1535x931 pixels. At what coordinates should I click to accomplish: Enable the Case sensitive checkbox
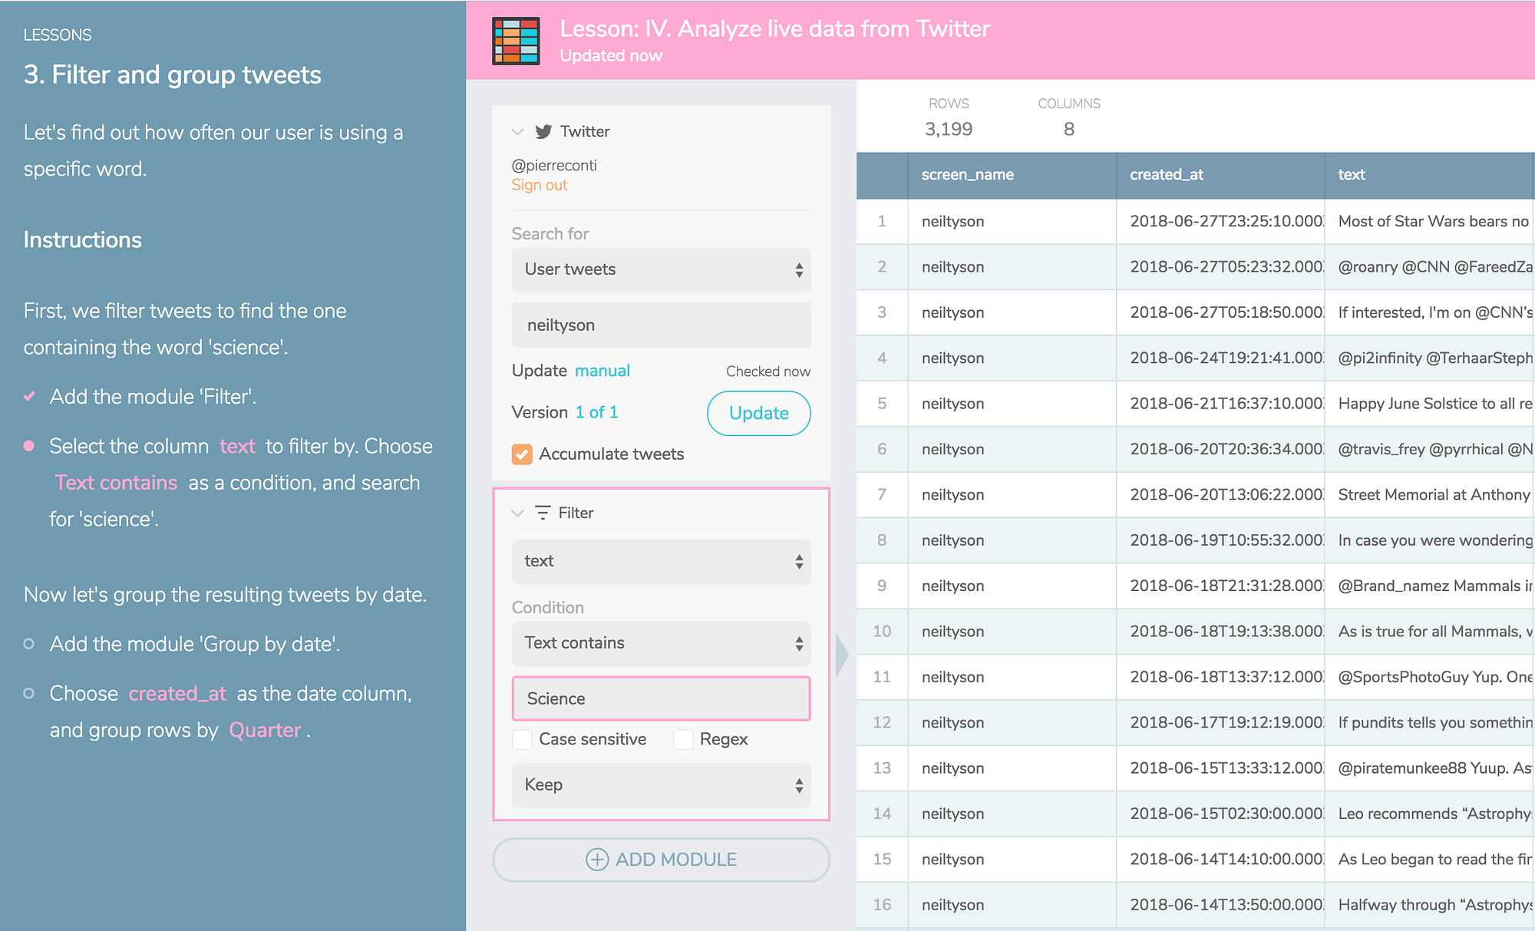click(x=522, y=739)
